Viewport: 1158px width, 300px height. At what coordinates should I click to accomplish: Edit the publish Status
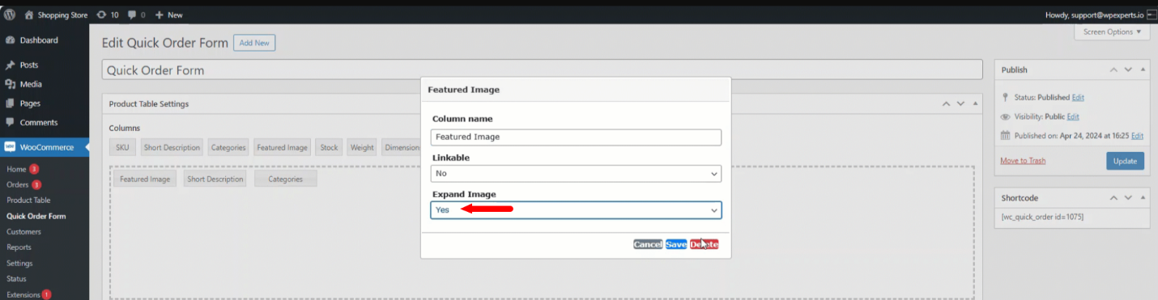pyautogui.click(x=1078, y=97)
